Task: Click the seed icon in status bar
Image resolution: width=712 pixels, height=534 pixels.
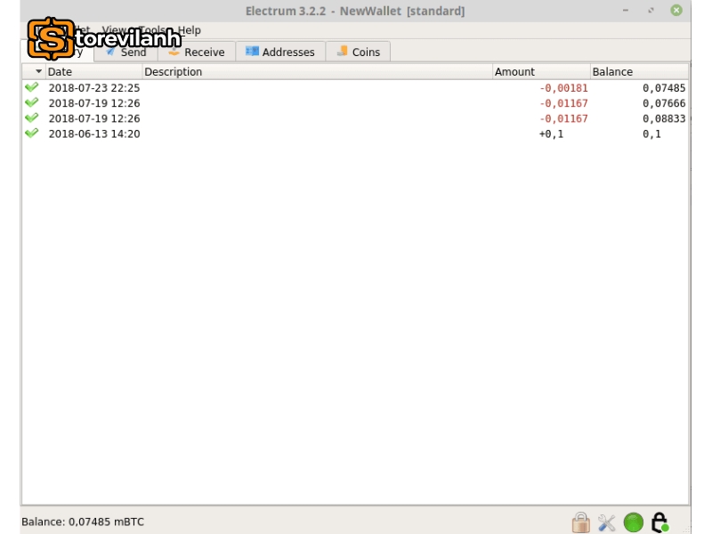Action: 659,522
